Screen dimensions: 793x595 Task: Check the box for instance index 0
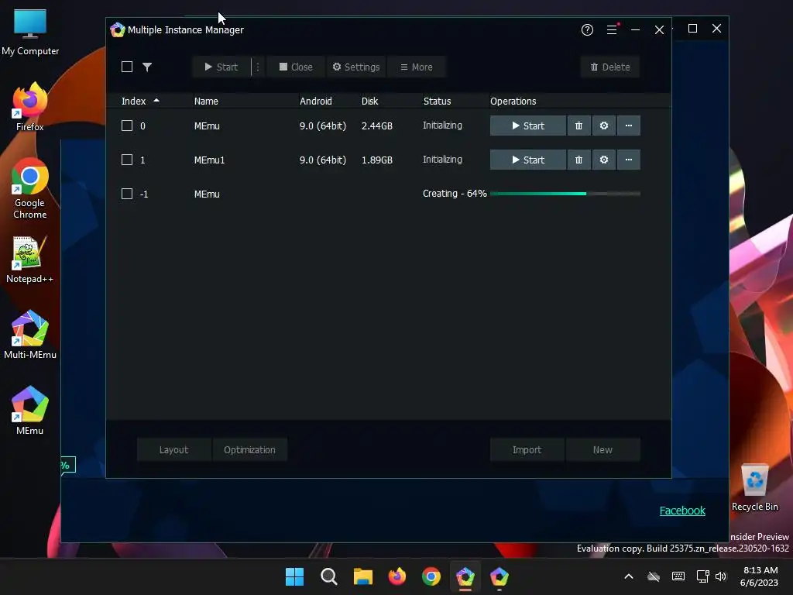coord(127,126)
